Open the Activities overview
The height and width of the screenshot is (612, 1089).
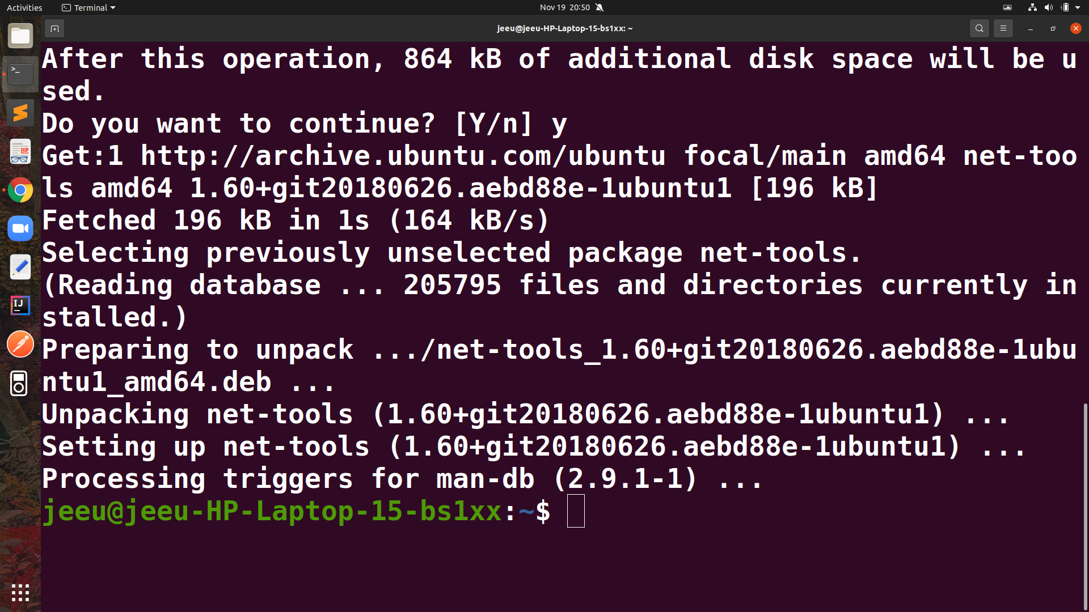tap(24, 7)
